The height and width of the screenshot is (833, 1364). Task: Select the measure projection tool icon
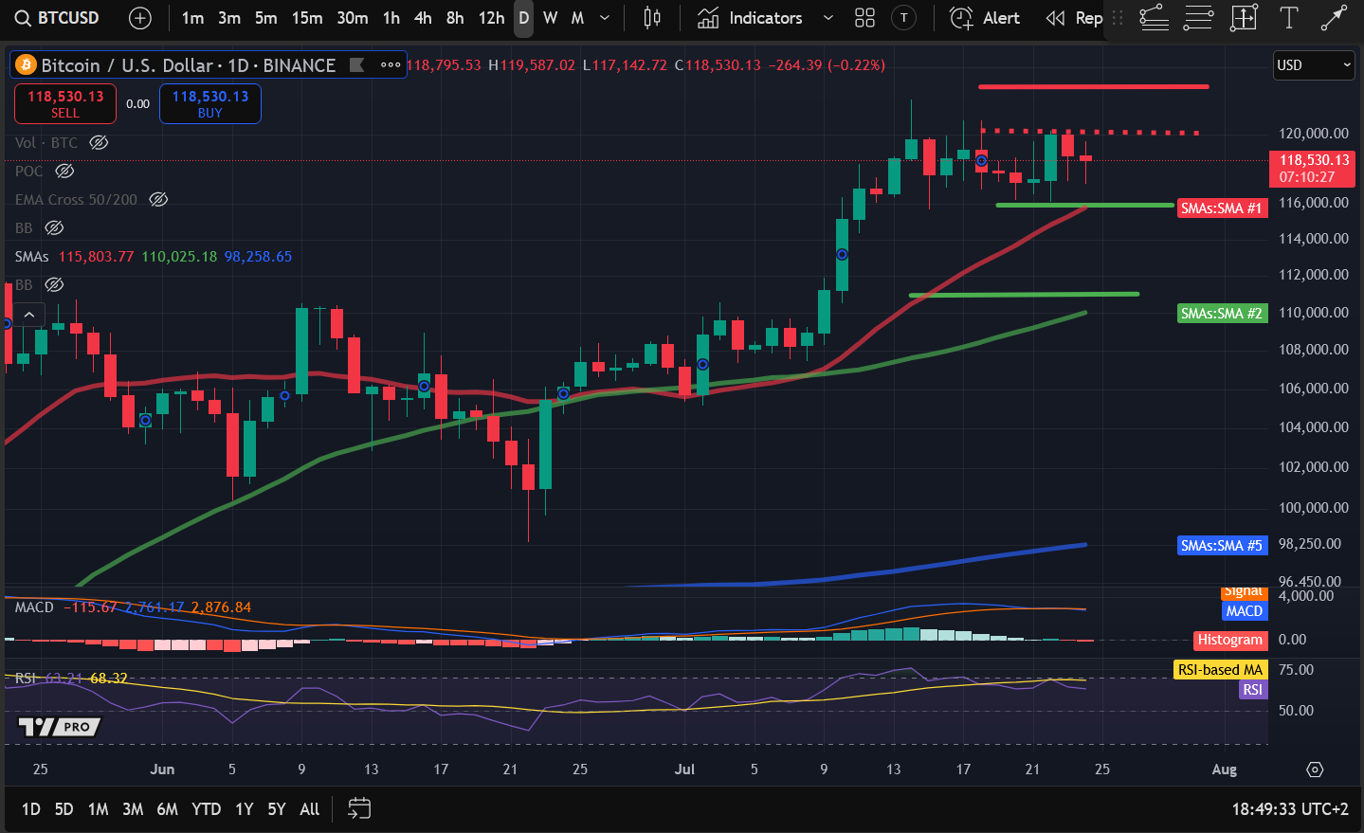(x=1244, y=18)
